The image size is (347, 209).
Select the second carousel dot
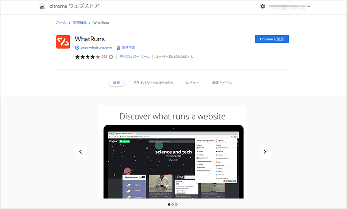click(173, 204)
